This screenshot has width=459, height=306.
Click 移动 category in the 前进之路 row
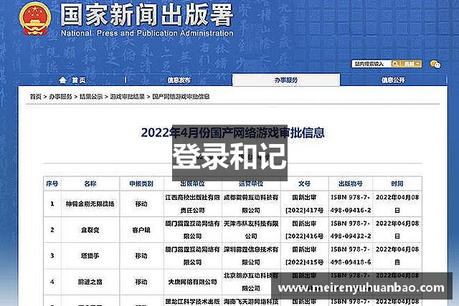(141, 282)
